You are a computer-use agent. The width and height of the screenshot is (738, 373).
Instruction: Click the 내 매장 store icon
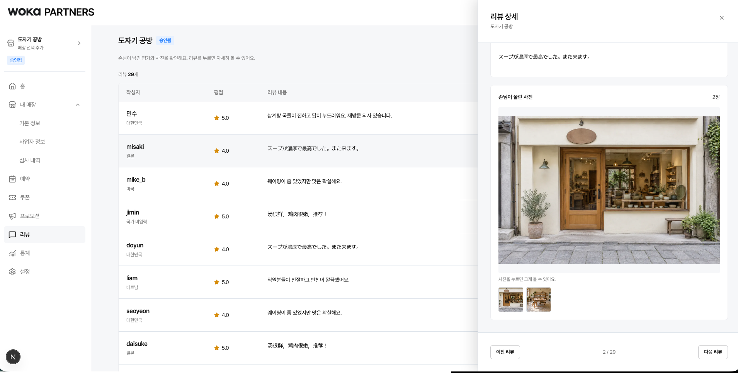point(12,105)
